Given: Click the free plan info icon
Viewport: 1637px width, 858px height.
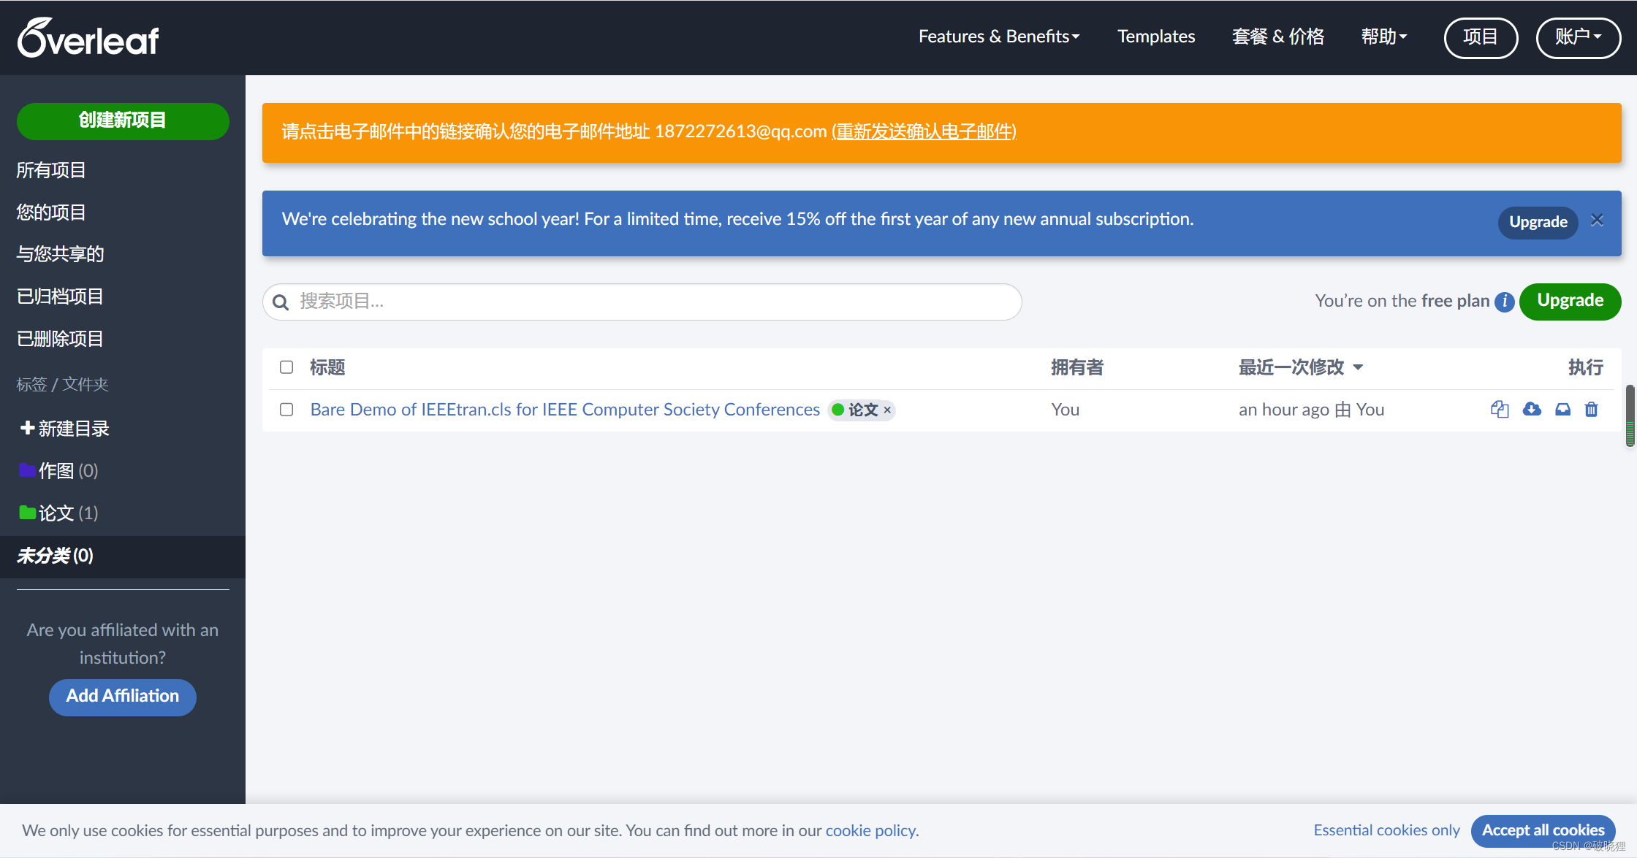Looking at the screenshot, I should pos(1504,302).
